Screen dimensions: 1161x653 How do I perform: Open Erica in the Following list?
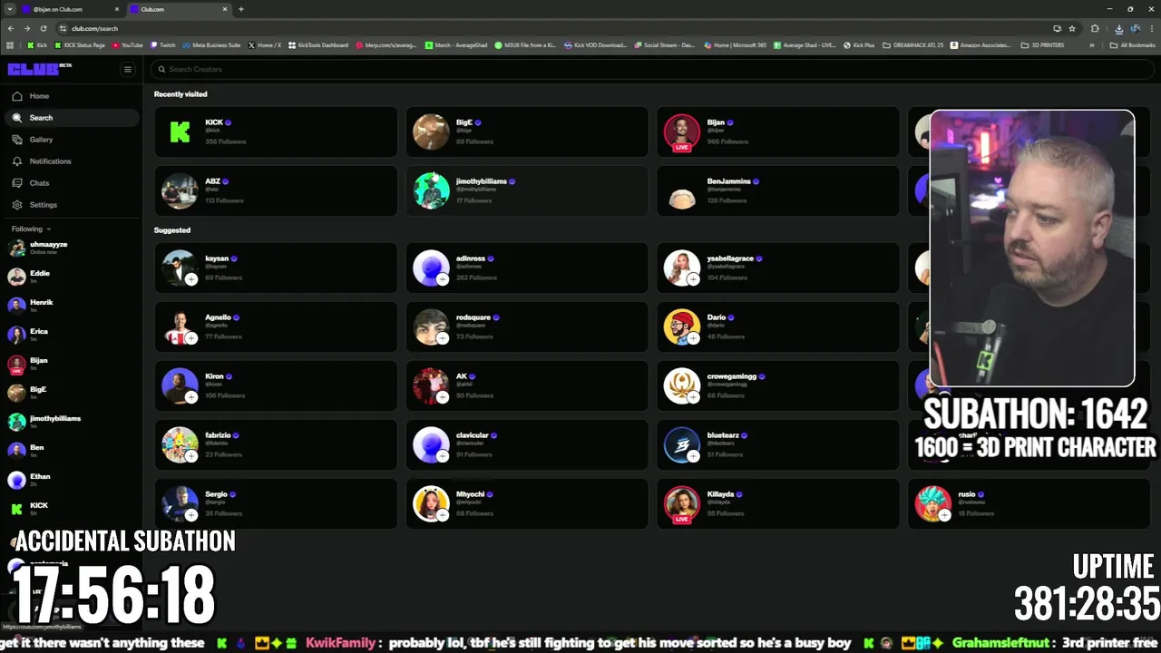[x=70, y=335]
